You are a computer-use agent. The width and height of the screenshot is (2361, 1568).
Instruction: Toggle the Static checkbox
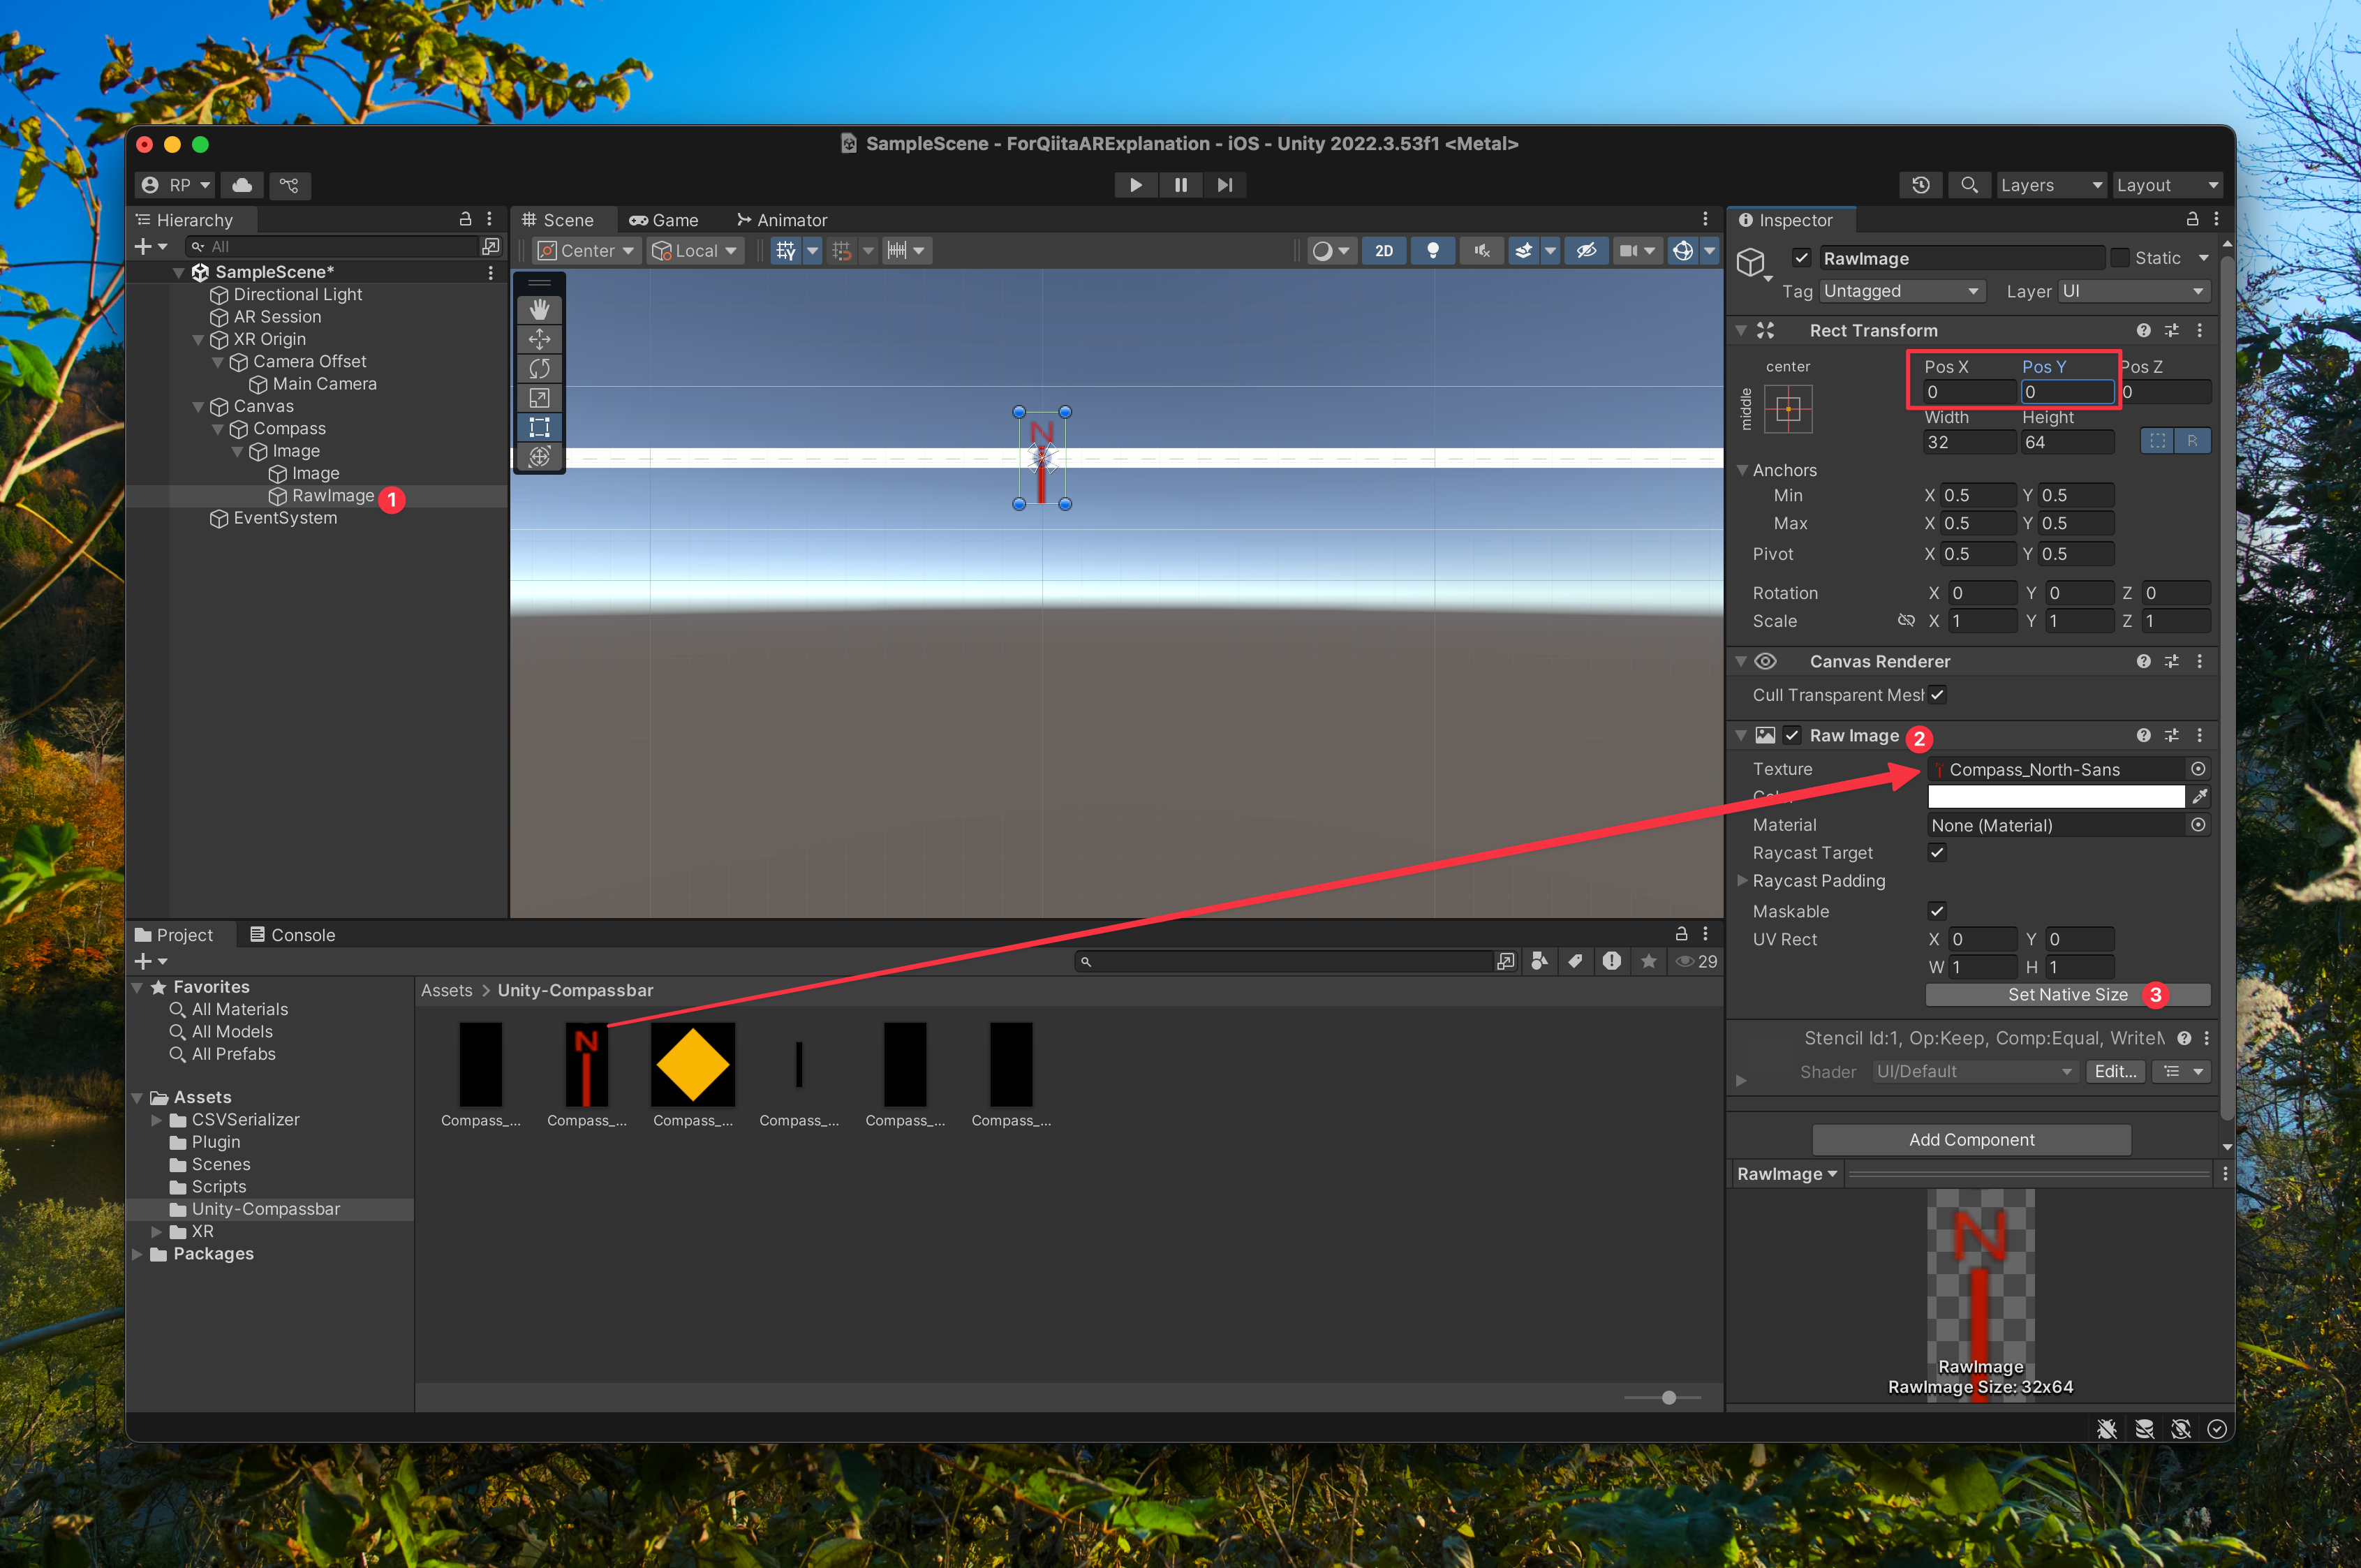pyautogui.click(x=2119, y=258)
